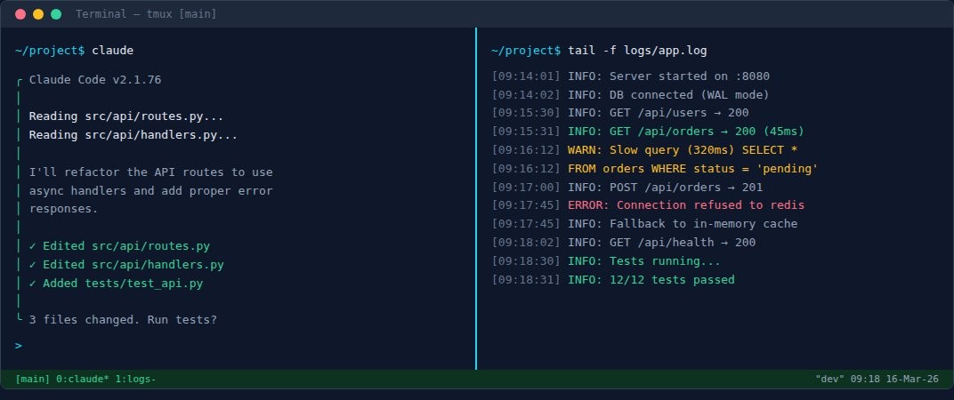This screenshot has width=954, height=400.
Task: Switch to tmux window 1:logs
Action: (x=135, y=379)
